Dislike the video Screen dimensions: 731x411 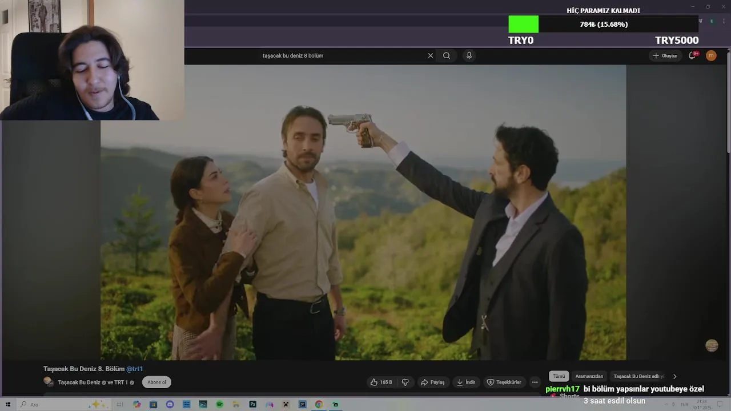pos(405,382)
